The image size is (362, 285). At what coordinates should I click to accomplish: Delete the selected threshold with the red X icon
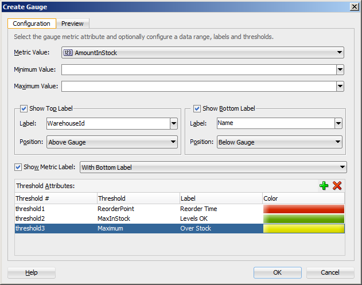(x=337, y=186)
